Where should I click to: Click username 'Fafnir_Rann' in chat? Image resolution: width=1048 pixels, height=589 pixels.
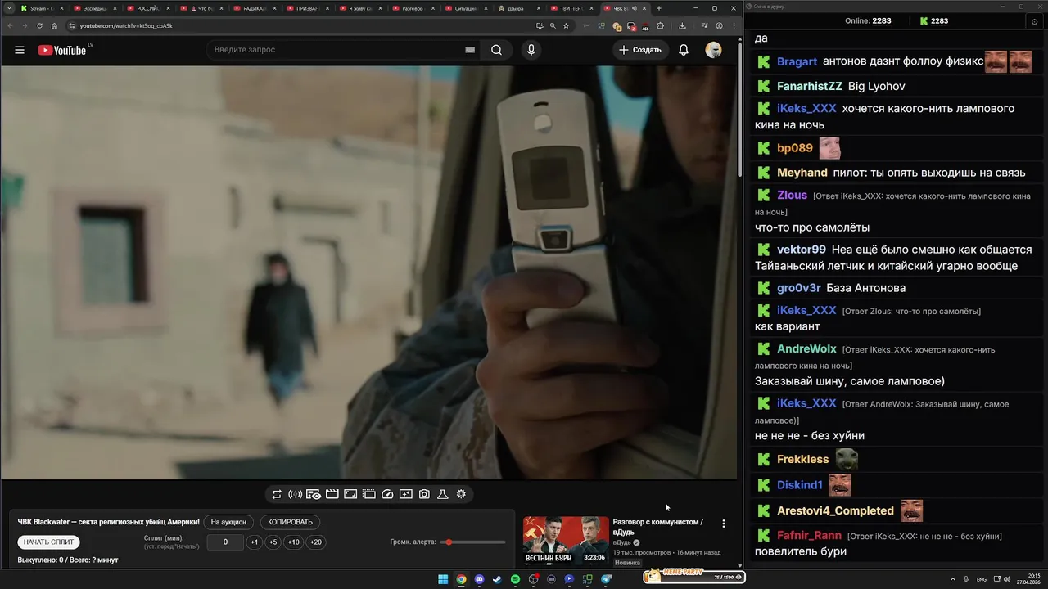(809, 536)
